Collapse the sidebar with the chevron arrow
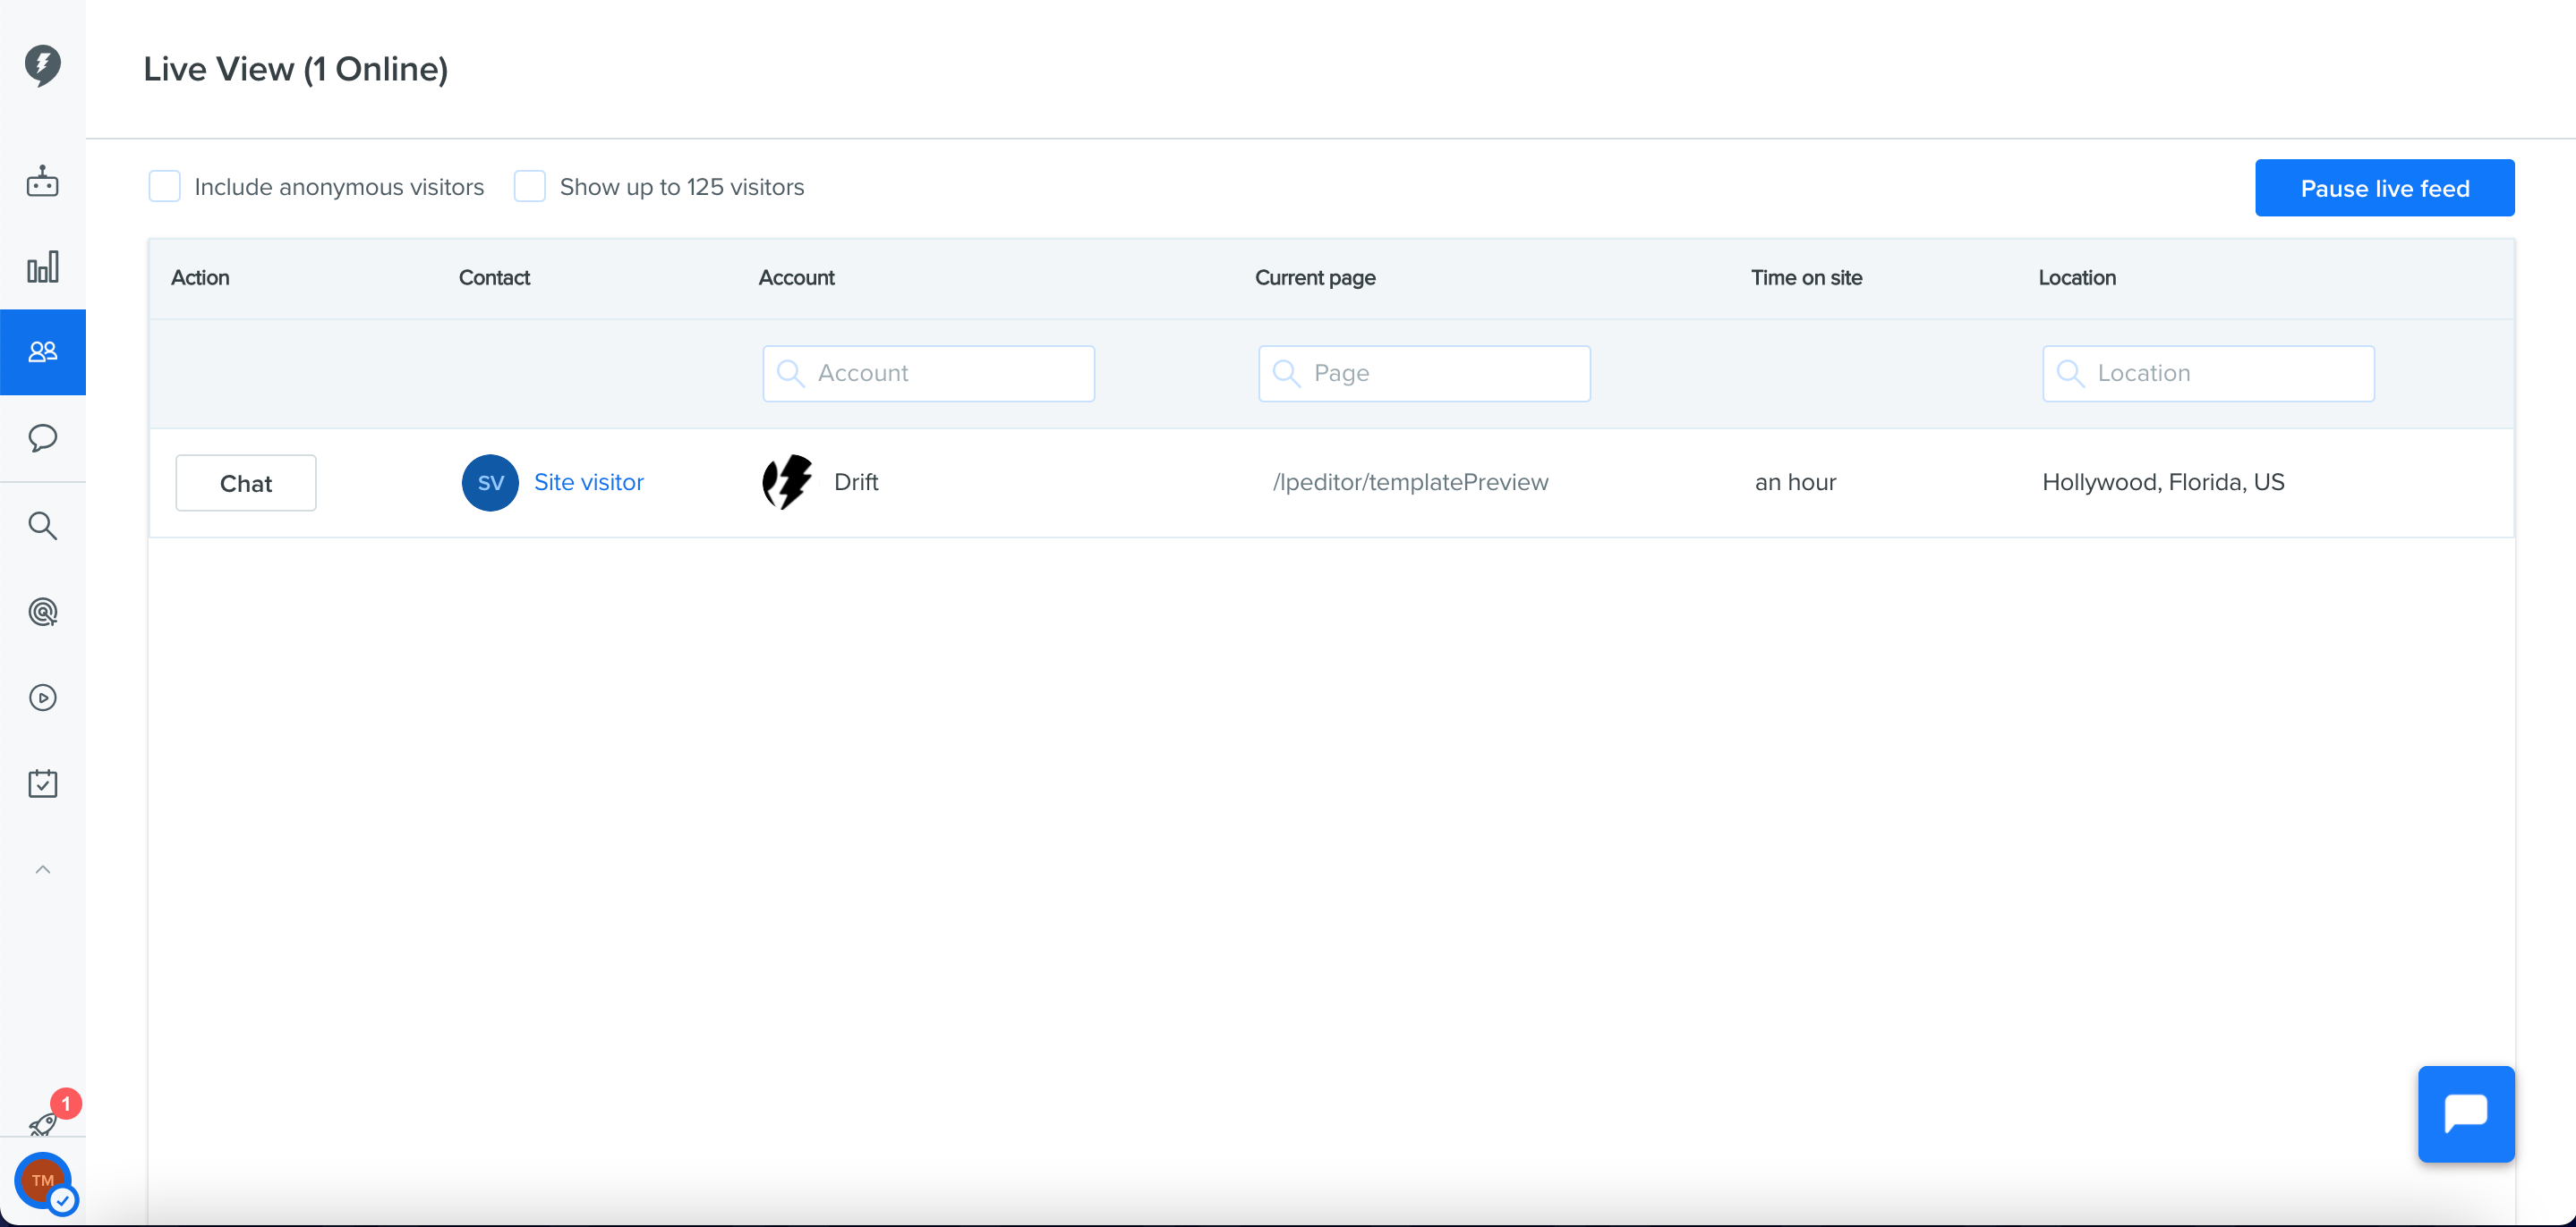Image resolution: width=2576 pixels, height=1227 pixels. click(42, 869)
